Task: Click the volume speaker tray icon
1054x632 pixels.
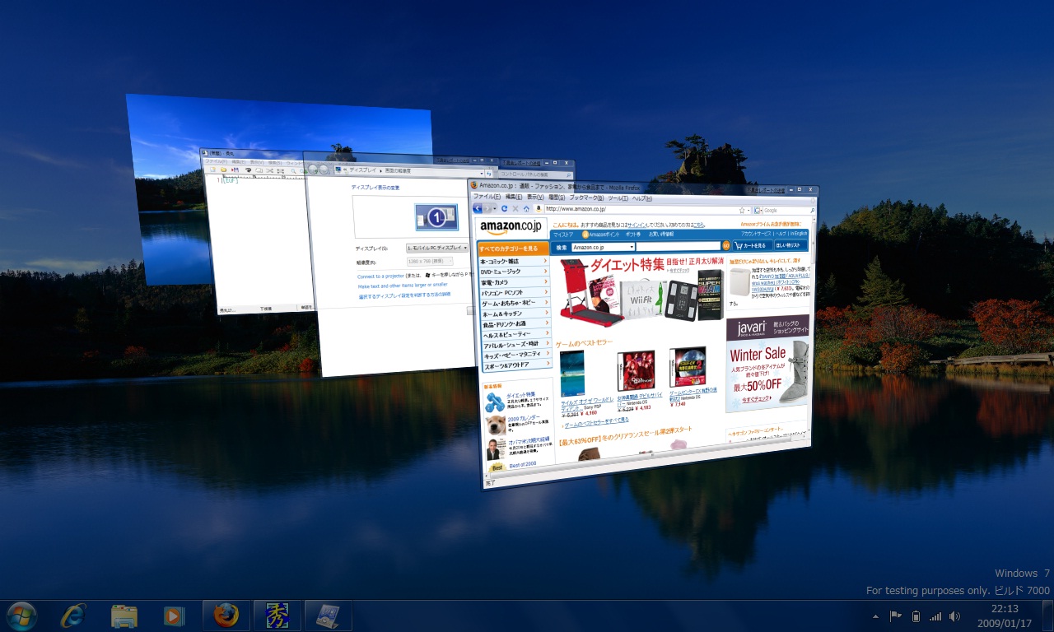Action: [x=955, y=616]
